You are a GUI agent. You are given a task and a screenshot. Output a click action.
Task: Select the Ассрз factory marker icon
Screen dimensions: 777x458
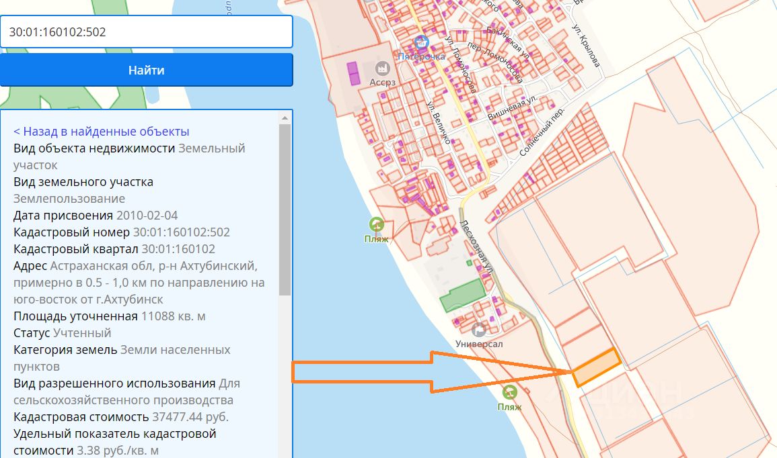pos(382,68)
